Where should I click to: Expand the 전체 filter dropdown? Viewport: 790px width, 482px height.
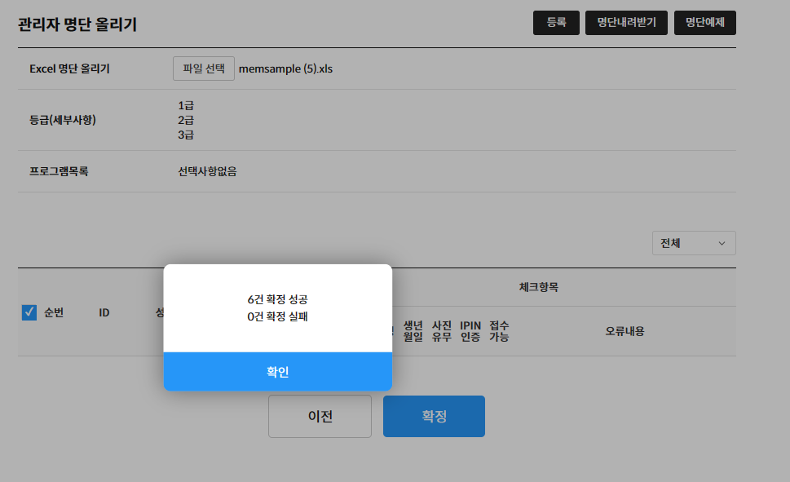click(693, 243)
